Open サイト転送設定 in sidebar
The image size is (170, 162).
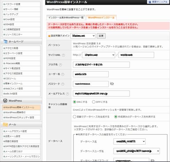[x=21, y=68]
